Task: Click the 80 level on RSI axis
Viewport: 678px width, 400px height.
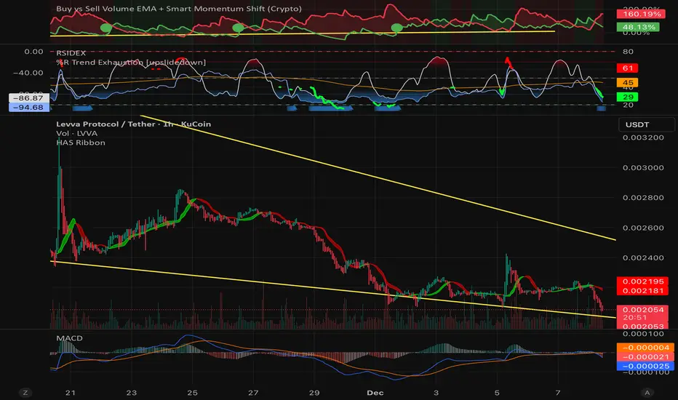Action: 628,52
